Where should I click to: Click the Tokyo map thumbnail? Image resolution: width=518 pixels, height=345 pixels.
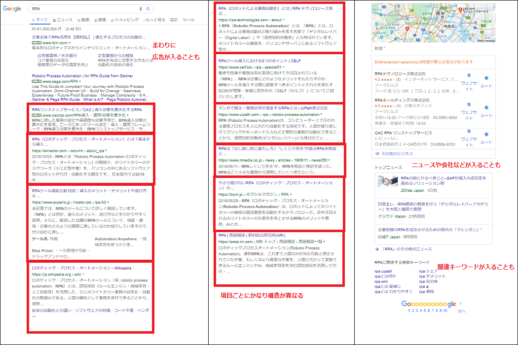[434, 23]
